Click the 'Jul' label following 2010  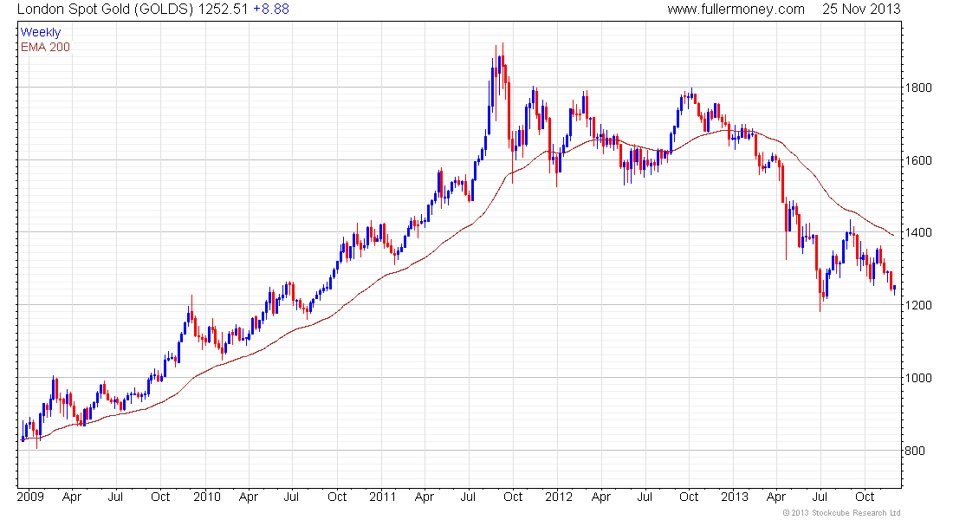(292, 497)
